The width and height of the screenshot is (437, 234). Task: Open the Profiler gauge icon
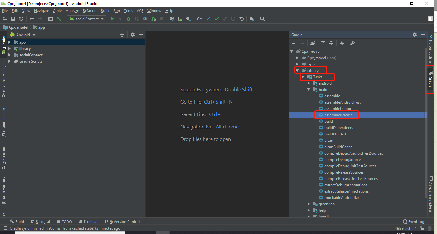point(145,19)
